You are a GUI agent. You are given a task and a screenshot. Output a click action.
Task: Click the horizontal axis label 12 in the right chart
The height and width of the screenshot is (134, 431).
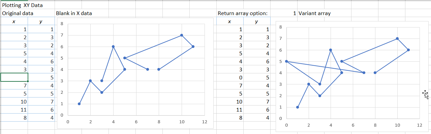coord(419,125)
